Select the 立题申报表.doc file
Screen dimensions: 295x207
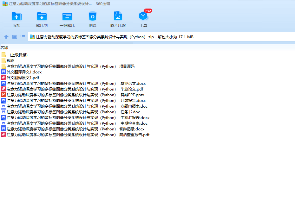74,106
